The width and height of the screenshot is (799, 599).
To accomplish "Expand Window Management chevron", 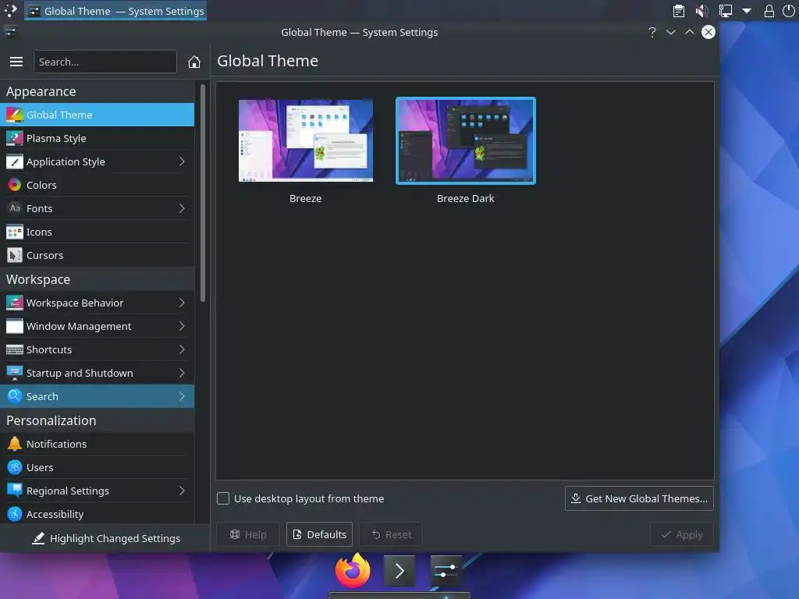I will 182,327.
